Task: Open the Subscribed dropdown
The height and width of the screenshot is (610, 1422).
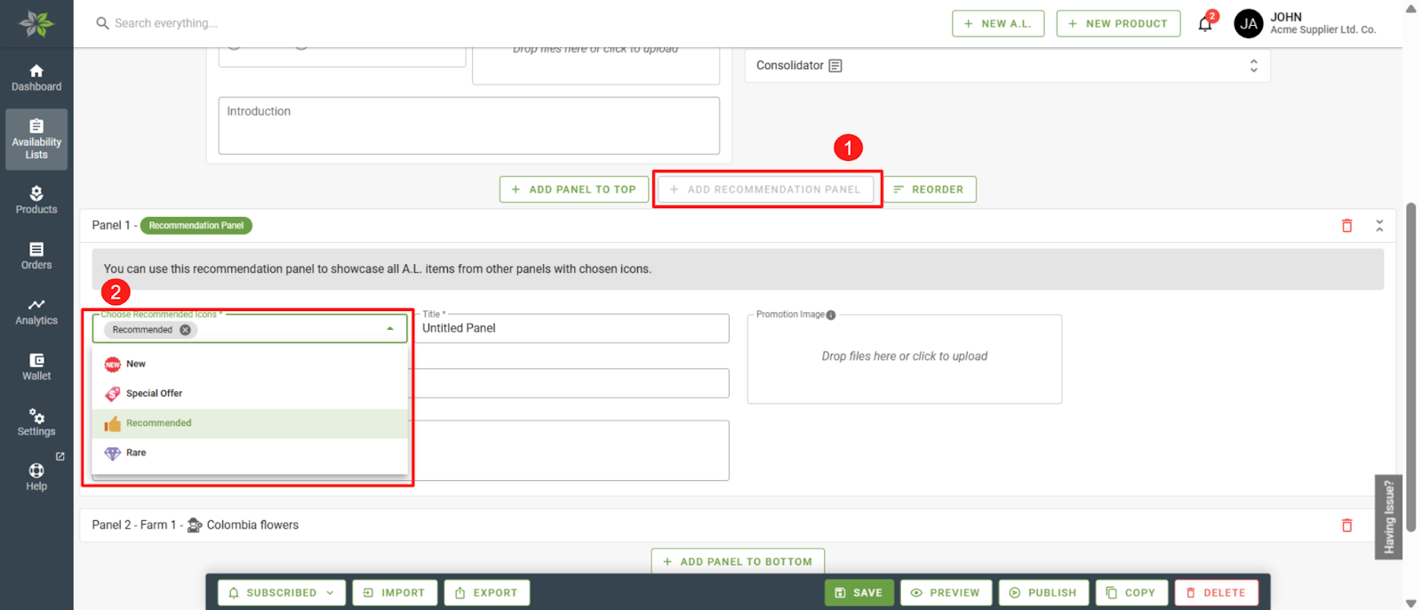Action: [x=282, y=593]
